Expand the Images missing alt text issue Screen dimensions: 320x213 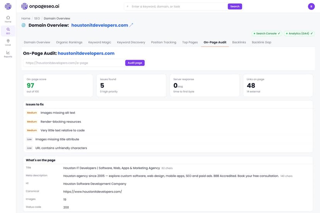tap(168, 113)
